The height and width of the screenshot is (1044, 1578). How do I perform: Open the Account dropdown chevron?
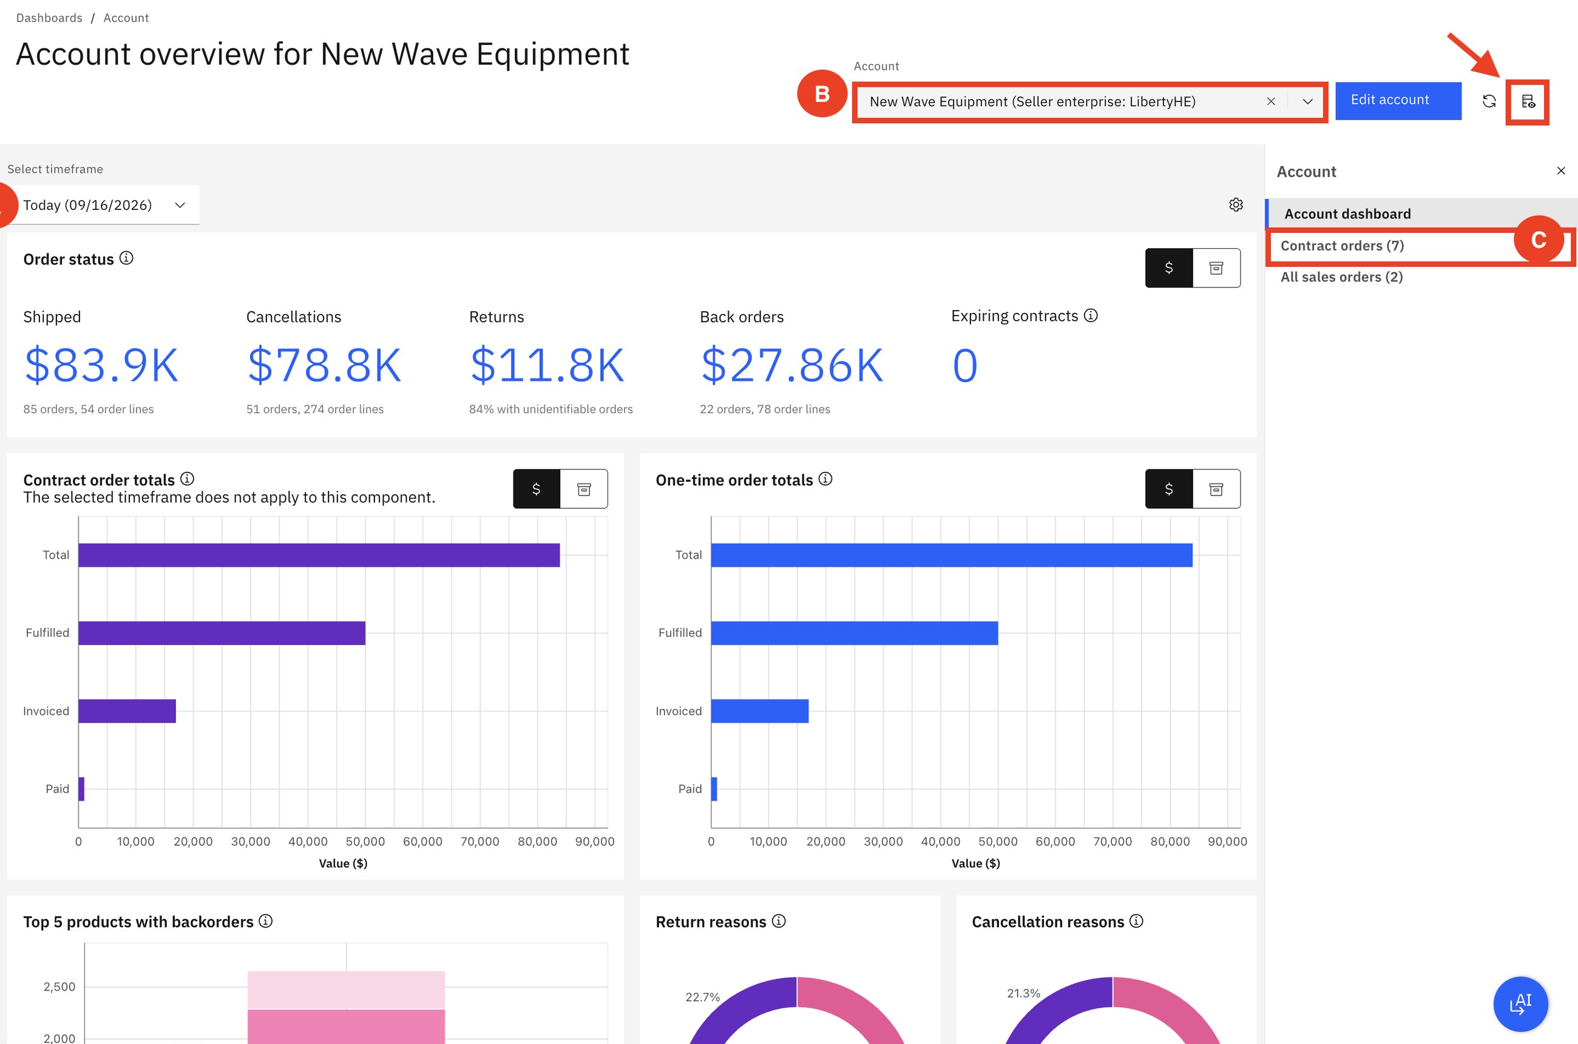[x=1307, y=101]
